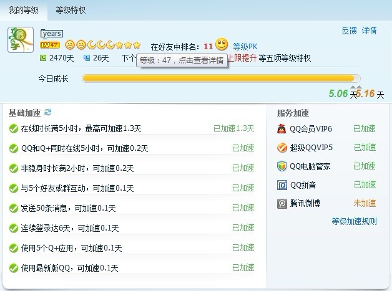Click the LV47 level badge

tap(50, 45)
